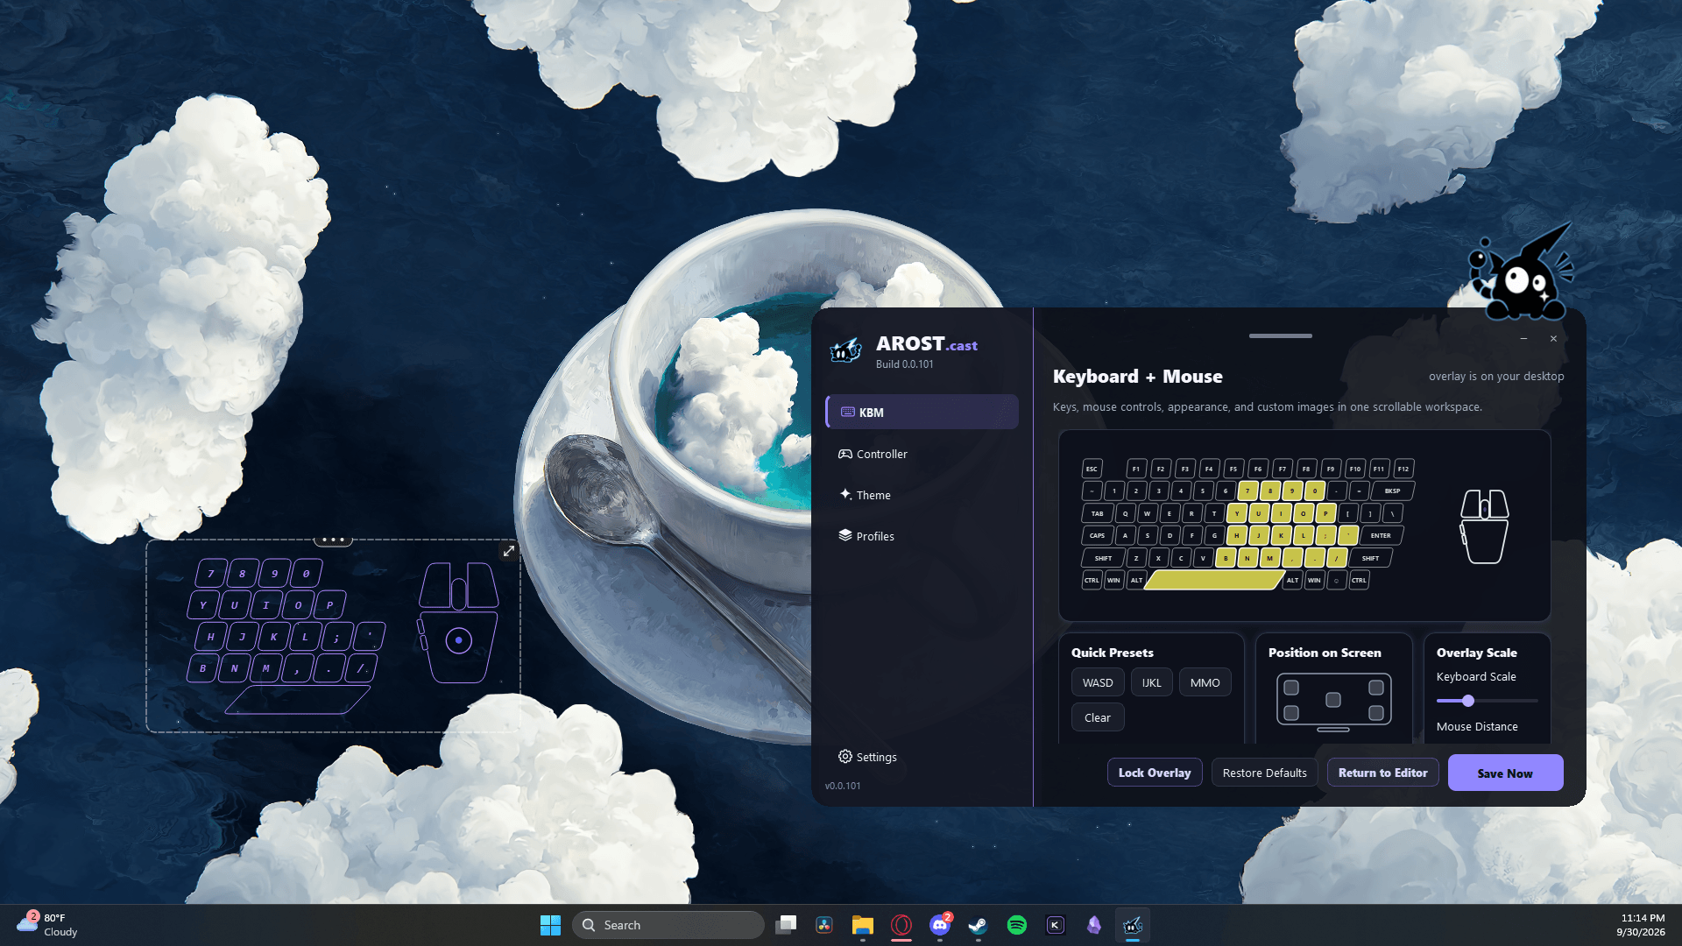The height and width of the screenshot is (946, 1682).
Task: Toggle the CAPS key in the key map
Action: (x=1097, y=535)
